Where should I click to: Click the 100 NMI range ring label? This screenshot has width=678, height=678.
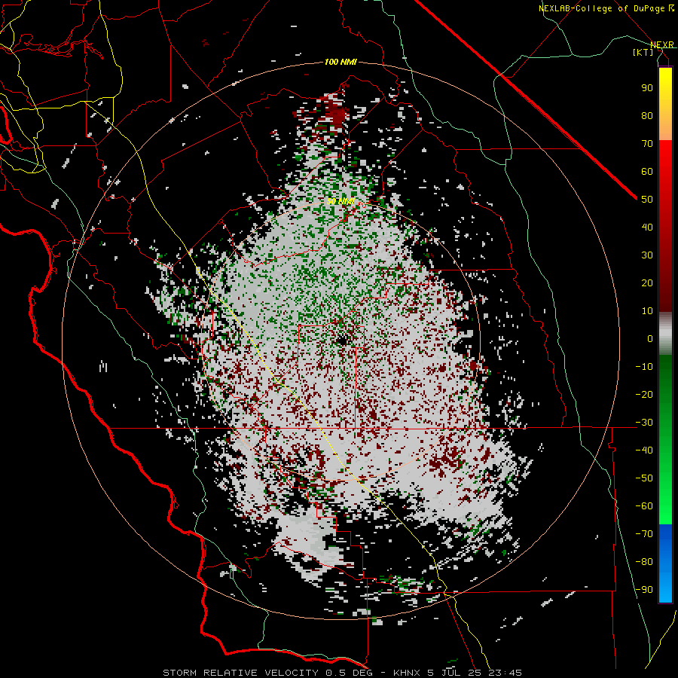341,62
